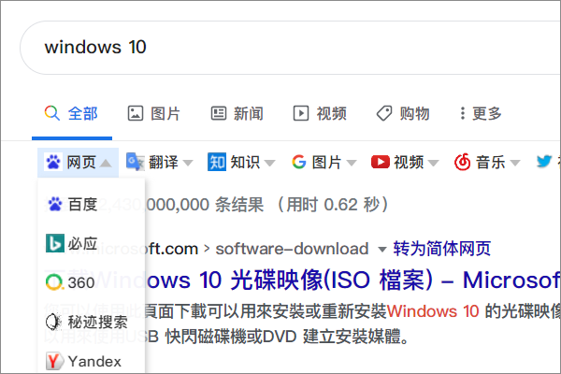
Task: Click the Zhihu 知 icon
Action: click(217, 162)
